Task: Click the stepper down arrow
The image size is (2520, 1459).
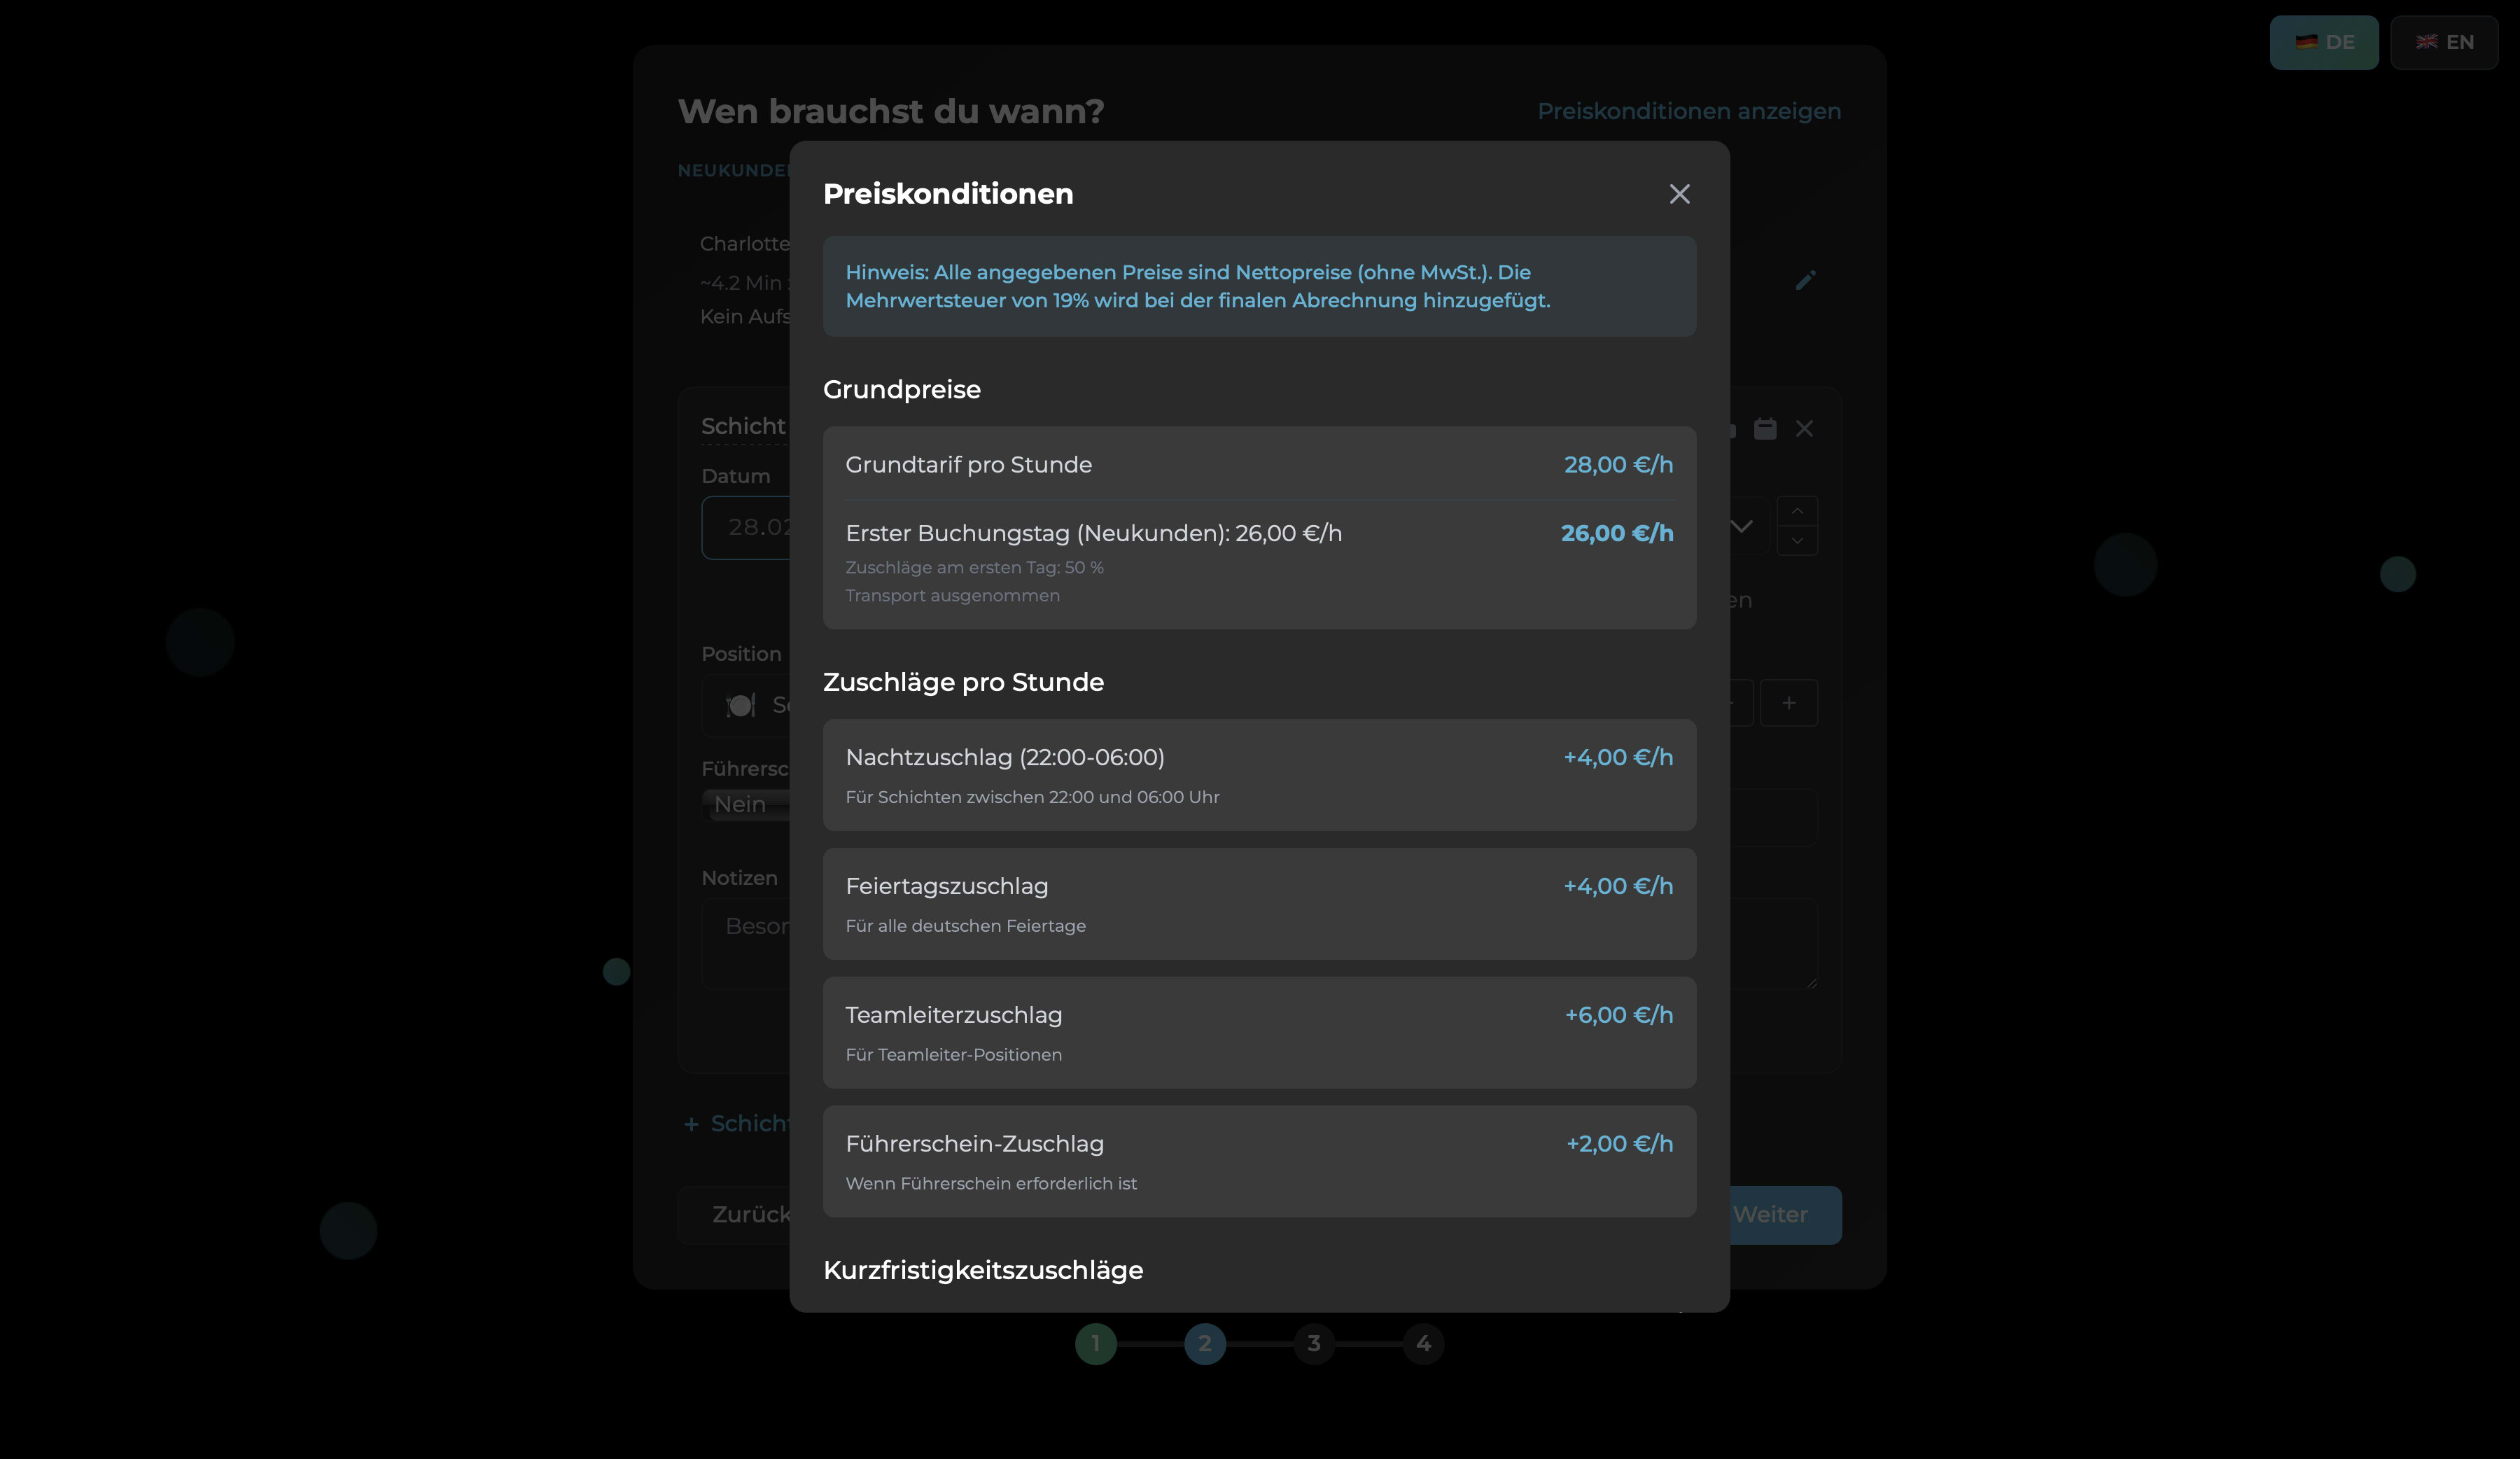Action: pyautogui.click(x=1797, y=541)
